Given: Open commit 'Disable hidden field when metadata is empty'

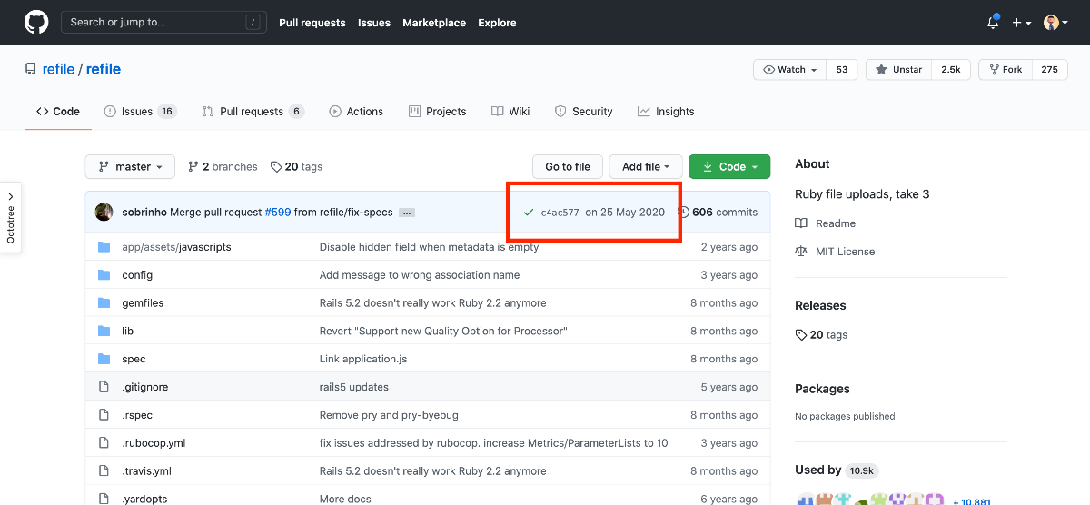Looking at the screenshot, I should click(x=429, y=247).
